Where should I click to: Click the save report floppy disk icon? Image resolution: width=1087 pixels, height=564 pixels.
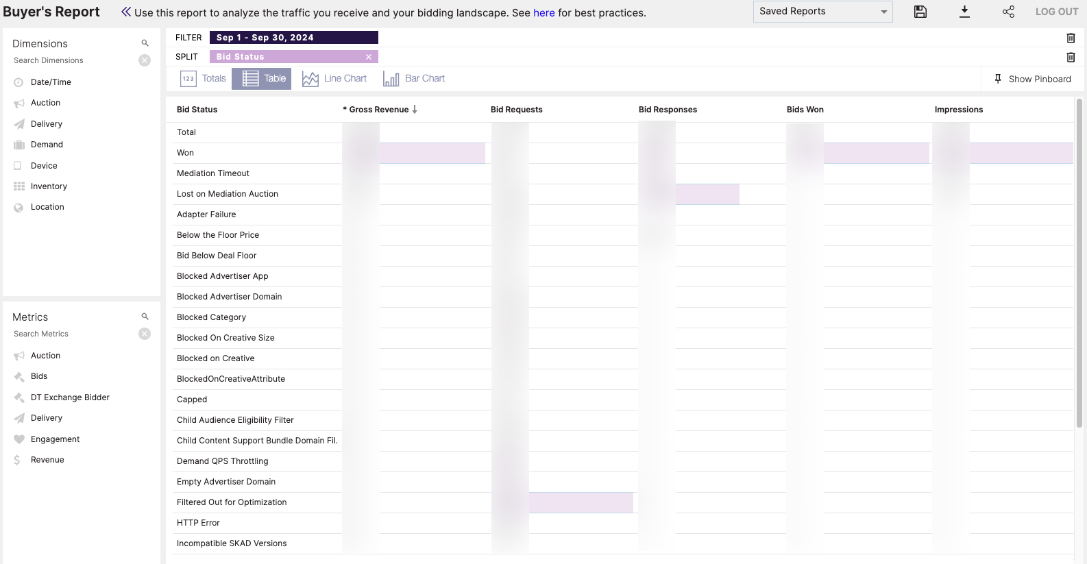coord(920,12)
